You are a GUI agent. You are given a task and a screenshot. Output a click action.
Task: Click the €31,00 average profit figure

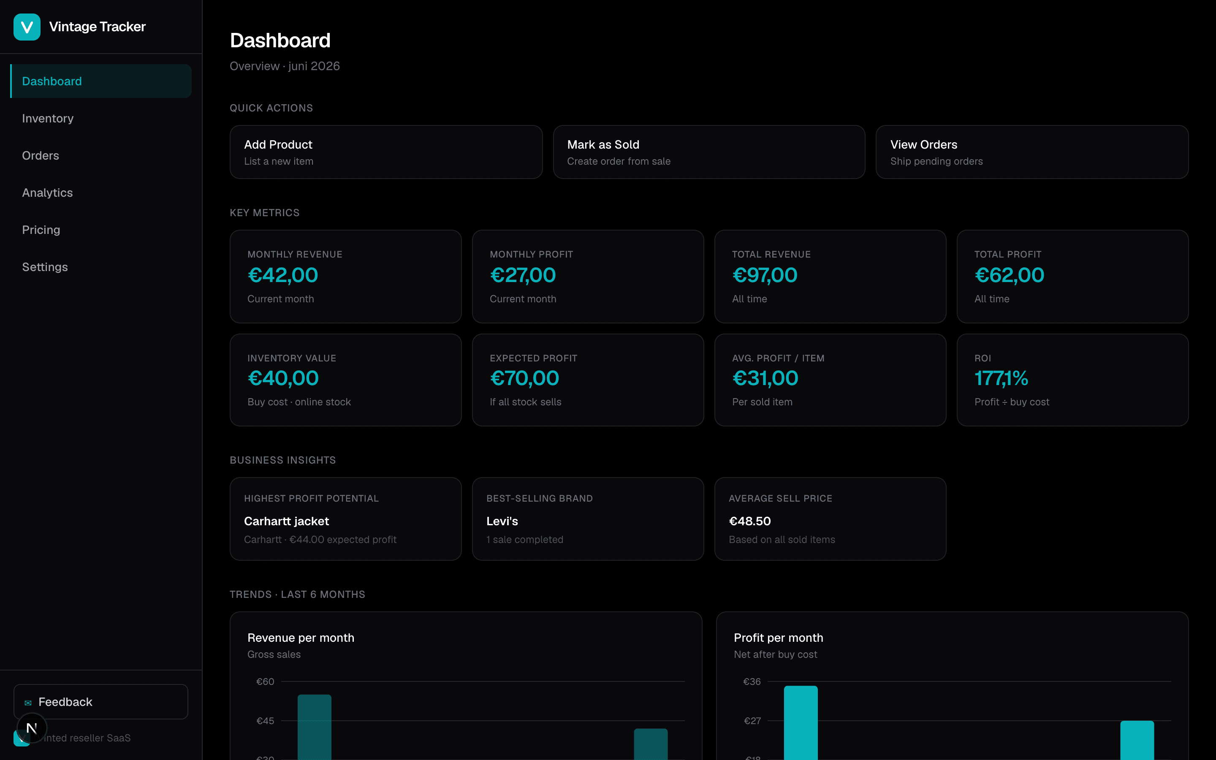coord(765,378)
